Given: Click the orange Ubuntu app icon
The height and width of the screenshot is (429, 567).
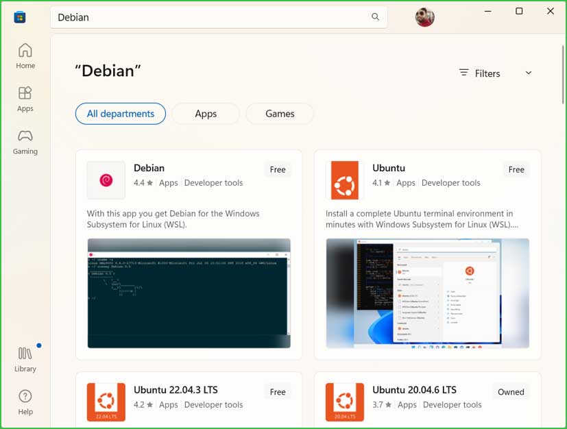Looking at the screenshot, I should [345, 180].
